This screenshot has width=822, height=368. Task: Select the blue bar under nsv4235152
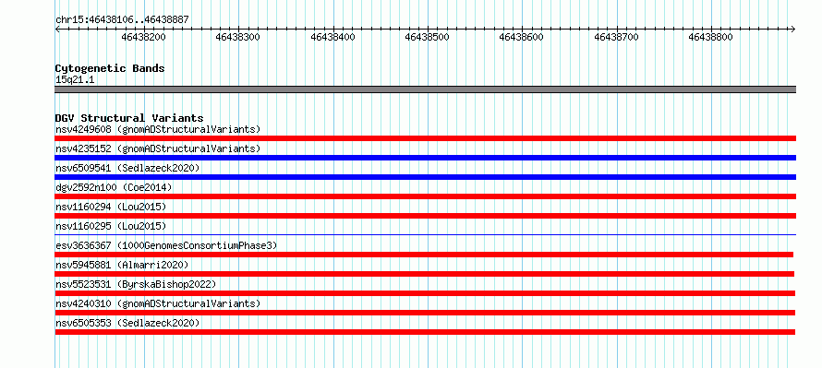pos(426,158)
